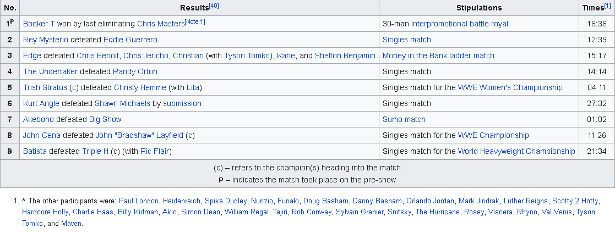This screenshot has height=233, width=615.
Task: Click the submission link in row 6
Action: (182, 103)
